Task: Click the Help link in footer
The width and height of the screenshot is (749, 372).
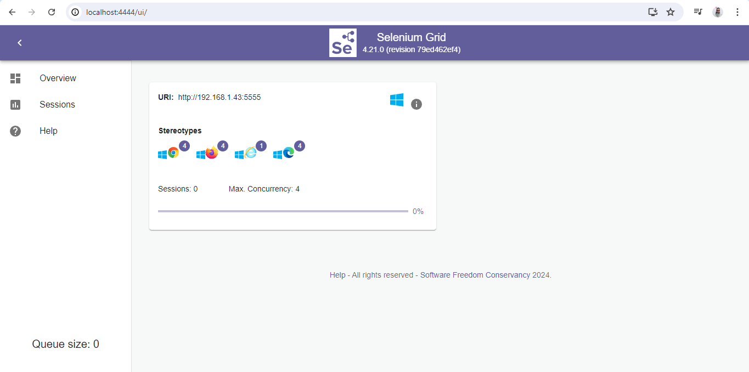Action: (x=337, y=275)
